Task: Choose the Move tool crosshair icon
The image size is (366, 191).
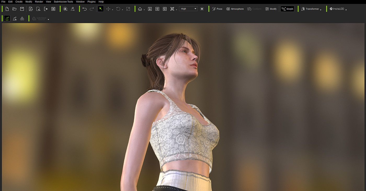Action: click(x=108, y=9)
